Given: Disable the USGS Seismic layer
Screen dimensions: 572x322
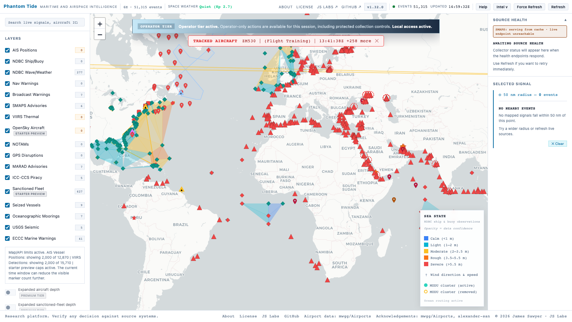Looking at the screenshot, I should point(8,228).
